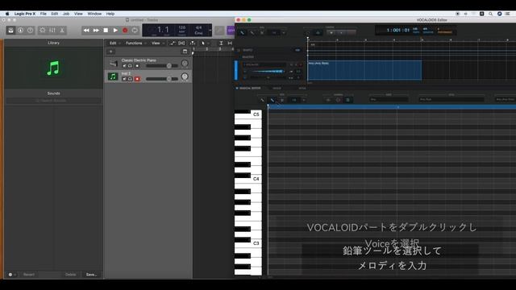Add a new track with plus button
The width and height of the screenshot is (516, 290).
(111, 52)
